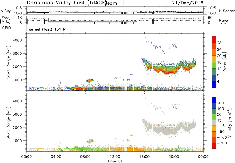Click the gray band of velocity color bar
235x163 pixels.
point(214,123)
